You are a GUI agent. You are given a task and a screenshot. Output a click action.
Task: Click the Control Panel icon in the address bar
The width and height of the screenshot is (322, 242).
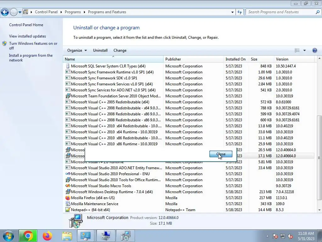(x=26, y=12)
